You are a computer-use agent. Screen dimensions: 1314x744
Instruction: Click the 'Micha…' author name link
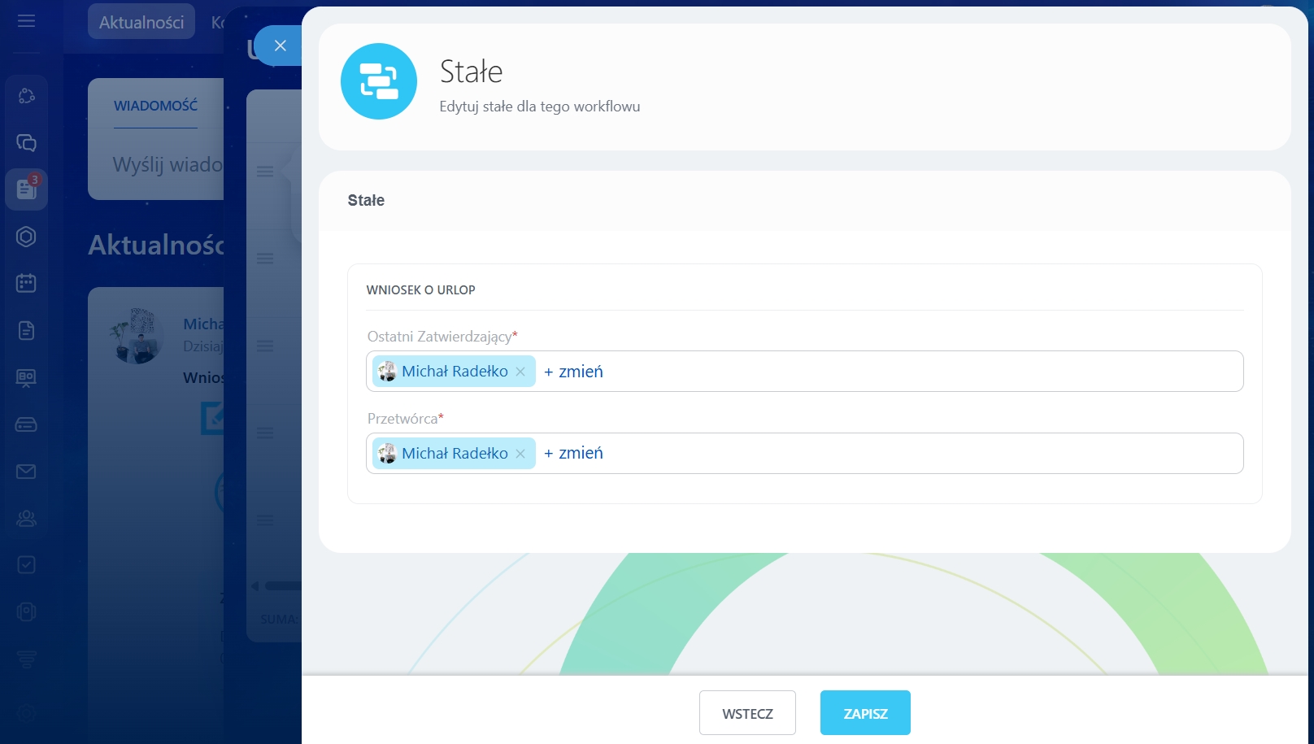pos(203,324)
